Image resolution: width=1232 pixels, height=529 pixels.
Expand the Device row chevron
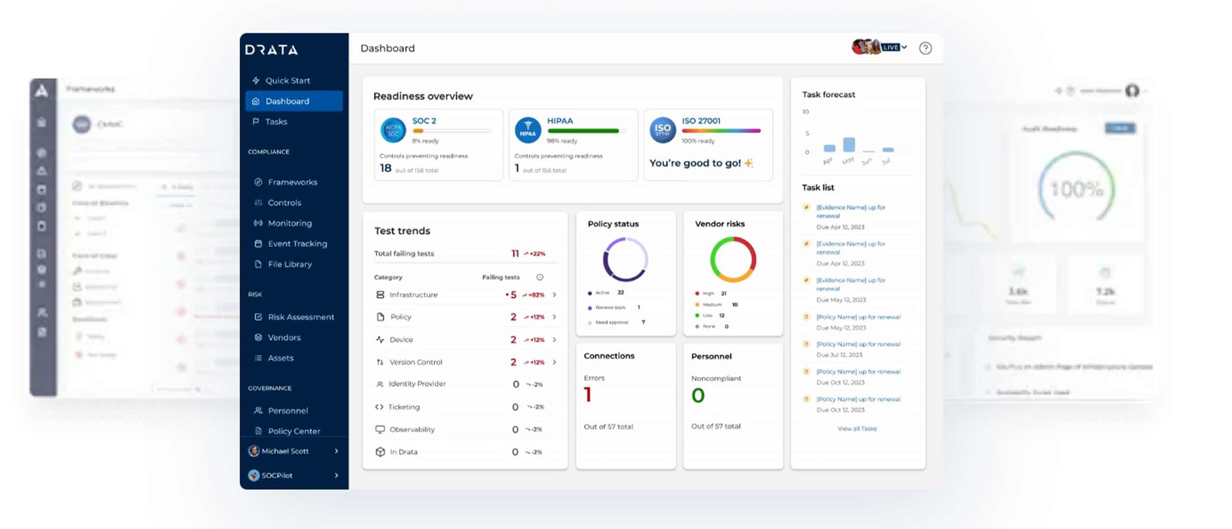[x=554, y=340]
